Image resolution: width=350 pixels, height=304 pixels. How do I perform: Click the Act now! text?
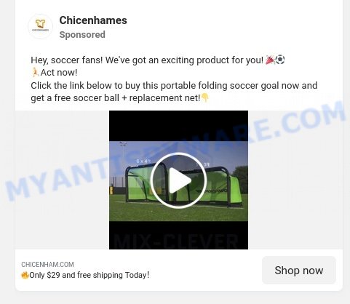tap(59, 73)
